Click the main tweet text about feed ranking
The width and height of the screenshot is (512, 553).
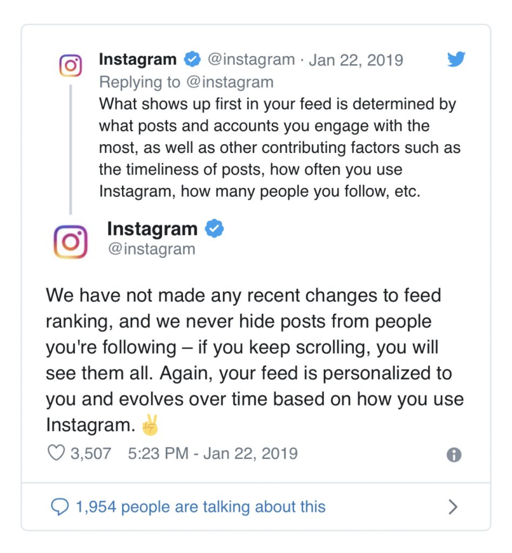tap(254, 360)
